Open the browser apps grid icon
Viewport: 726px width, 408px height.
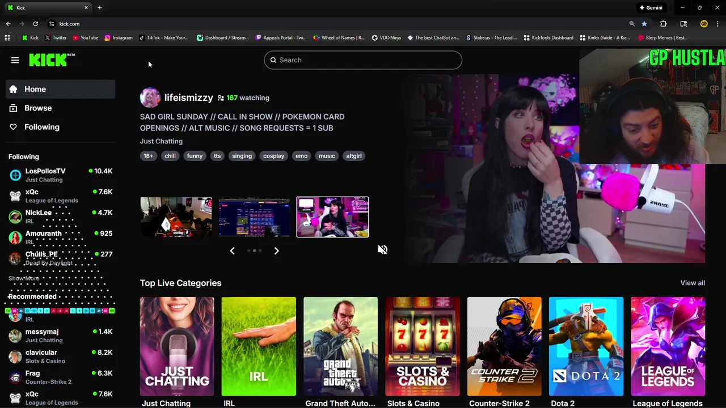point(7,37)
